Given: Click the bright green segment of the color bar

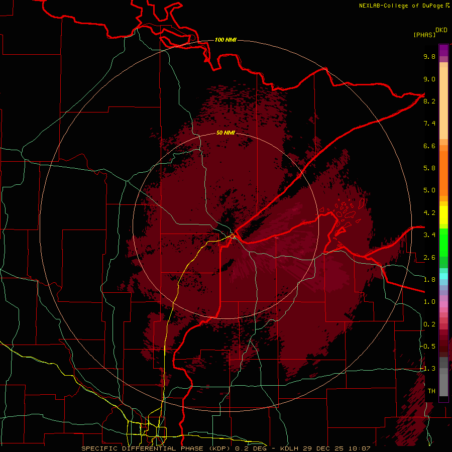Looking at the screenshot, I should [443, 242].
